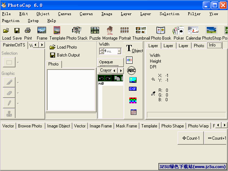Click the Save floppy disk icon
228x171 pixels.
coord(17,31)
